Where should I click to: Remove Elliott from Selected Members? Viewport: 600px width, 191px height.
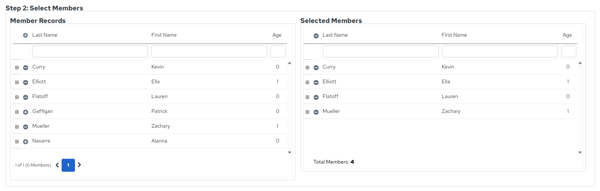pyautogui.click(x=316, y=83)
